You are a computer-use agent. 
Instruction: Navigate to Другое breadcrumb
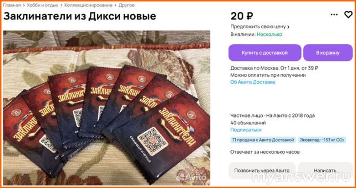(x=126, y=5)
